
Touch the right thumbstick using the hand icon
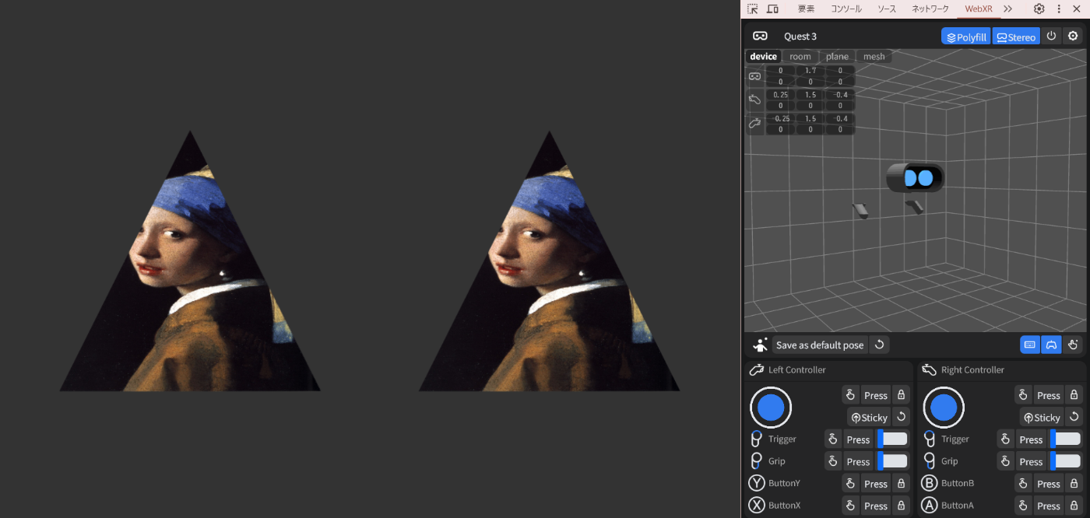1024,395
